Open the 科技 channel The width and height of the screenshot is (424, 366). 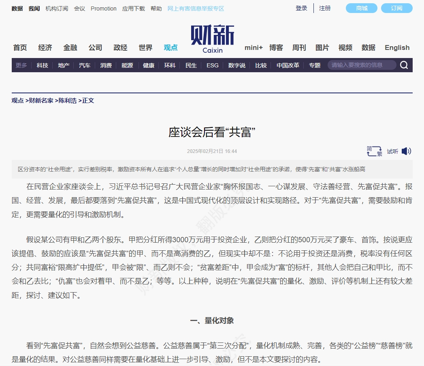pyautogui.click(x=42, y=65)
